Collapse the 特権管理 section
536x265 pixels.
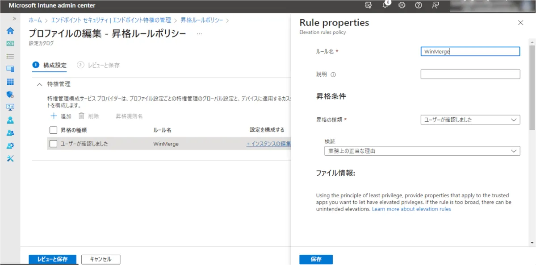[x=40, y=84]
